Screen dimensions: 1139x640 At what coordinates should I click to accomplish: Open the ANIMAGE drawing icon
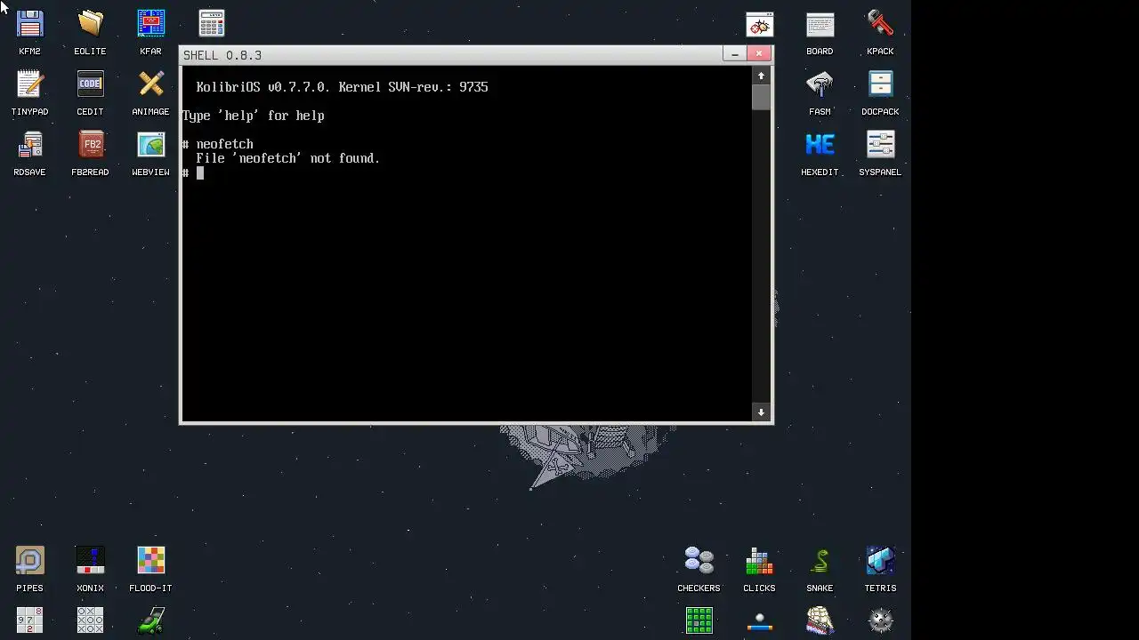(150, 84)
